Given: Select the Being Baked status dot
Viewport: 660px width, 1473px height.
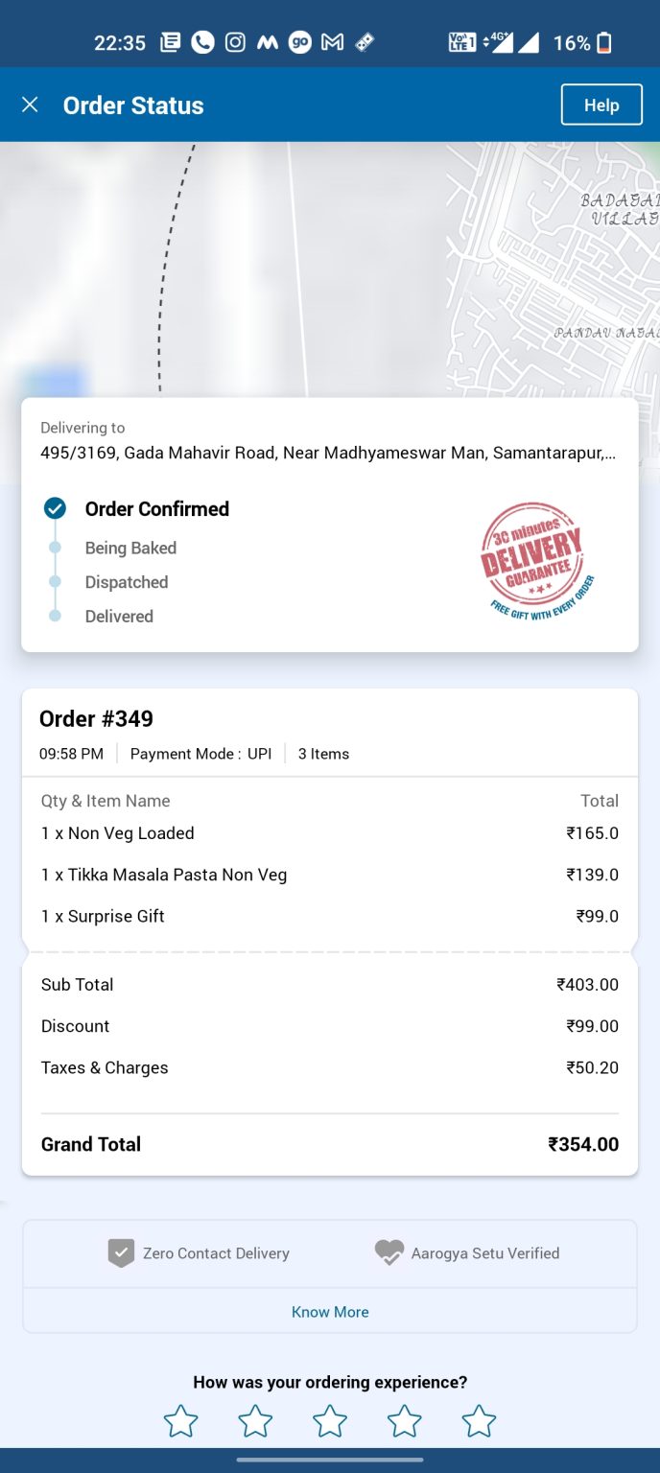Looking at the screenshot, I should pyautogui.click(x=57, y=547).
